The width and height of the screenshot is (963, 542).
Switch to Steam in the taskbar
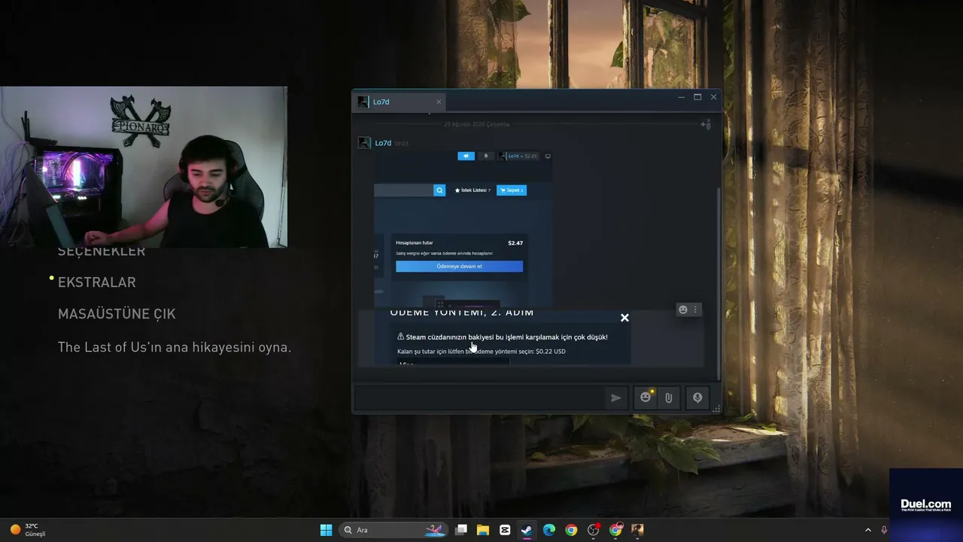coord(527,530)
